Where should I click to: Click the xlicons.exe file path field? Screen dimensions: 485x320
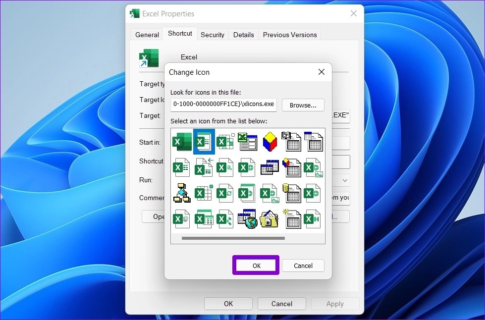click(x=223, y=105)
